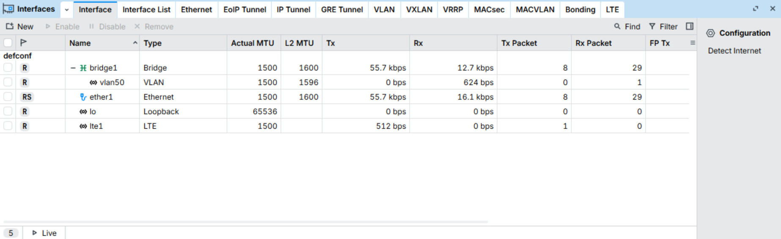Viewport: 781px width, 239px height.
Task: Open the column settings menu icon
Action: [x=693, y=43]
